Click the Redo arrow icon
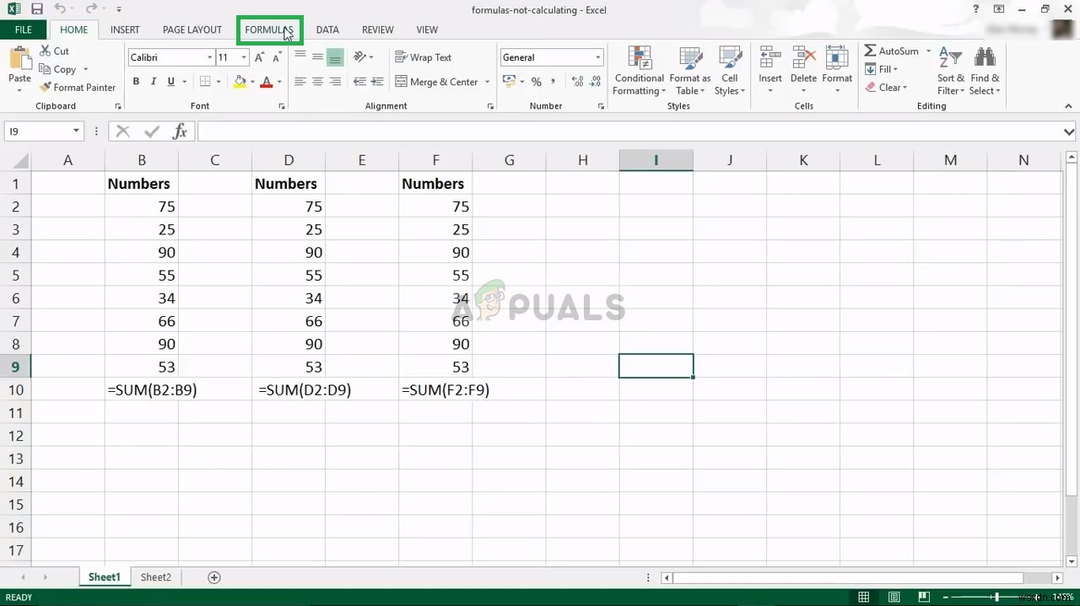Image resolution: width=1080 pixels, height=606 pixels. click(x=90, y=9)
